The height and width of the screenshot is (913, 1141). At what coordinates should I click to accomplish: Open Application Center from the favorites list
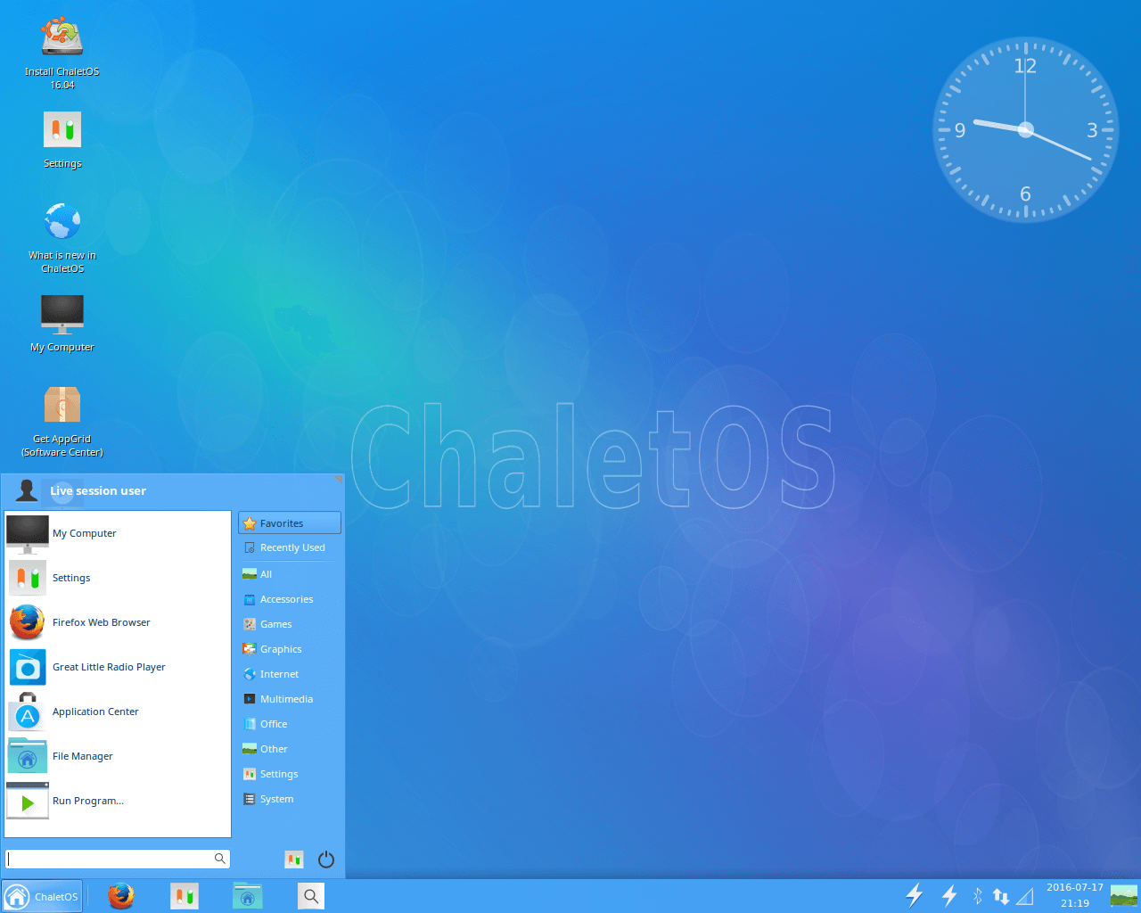click(x=95, y=711)
